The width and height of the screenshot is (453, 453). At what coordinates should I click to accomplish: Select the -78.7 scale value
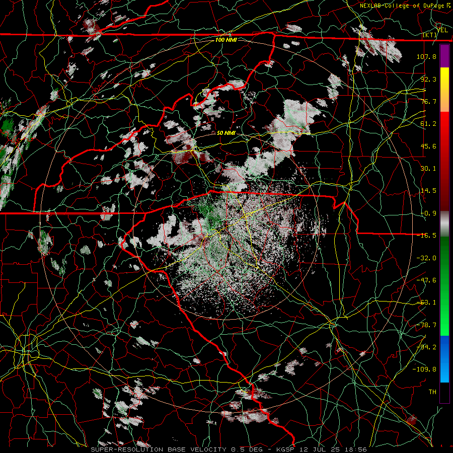tap(426, 325)
